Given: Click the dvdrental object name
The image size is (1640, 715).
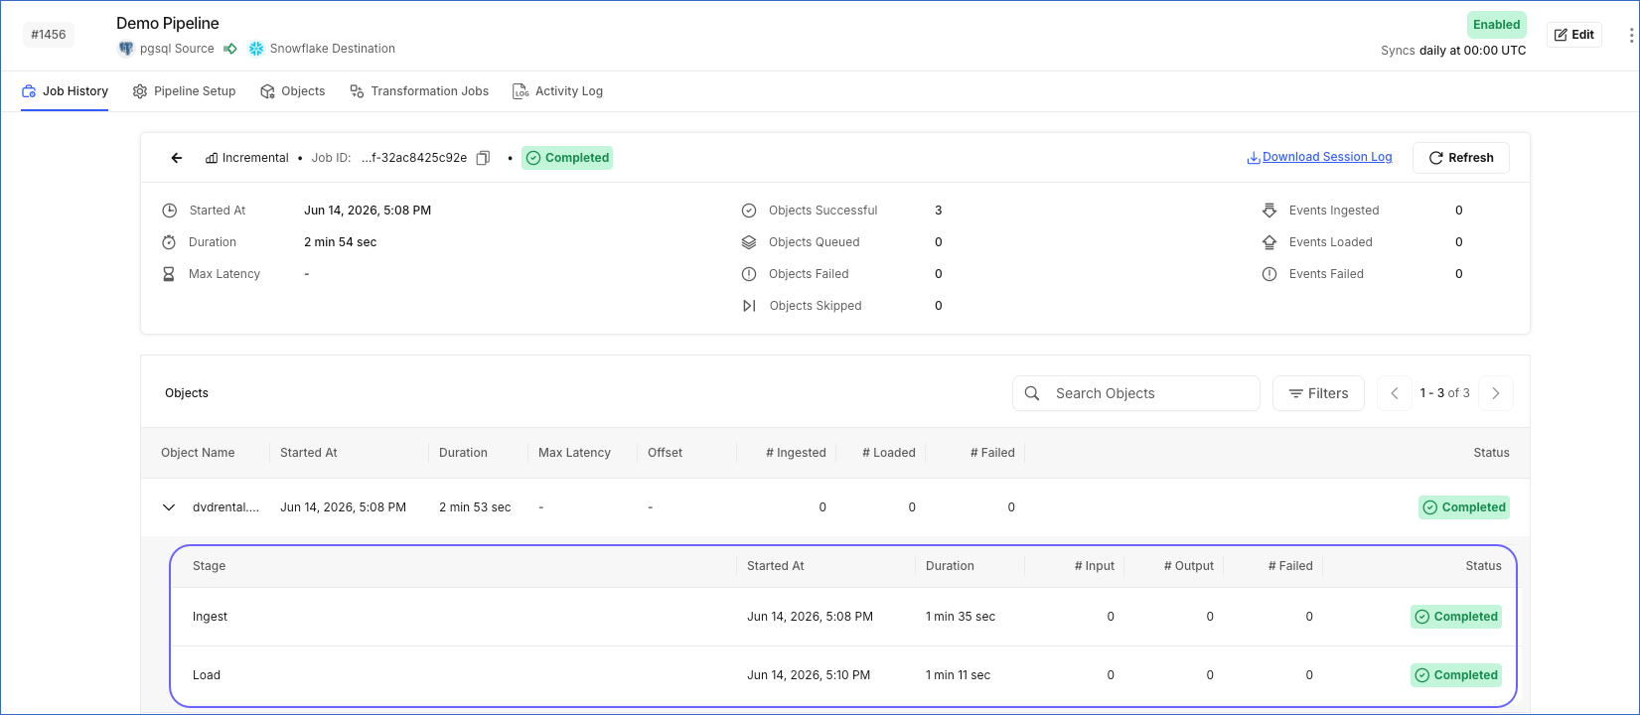Looking at the screenshot, I should pyautogui.click(x=225, y=507).
